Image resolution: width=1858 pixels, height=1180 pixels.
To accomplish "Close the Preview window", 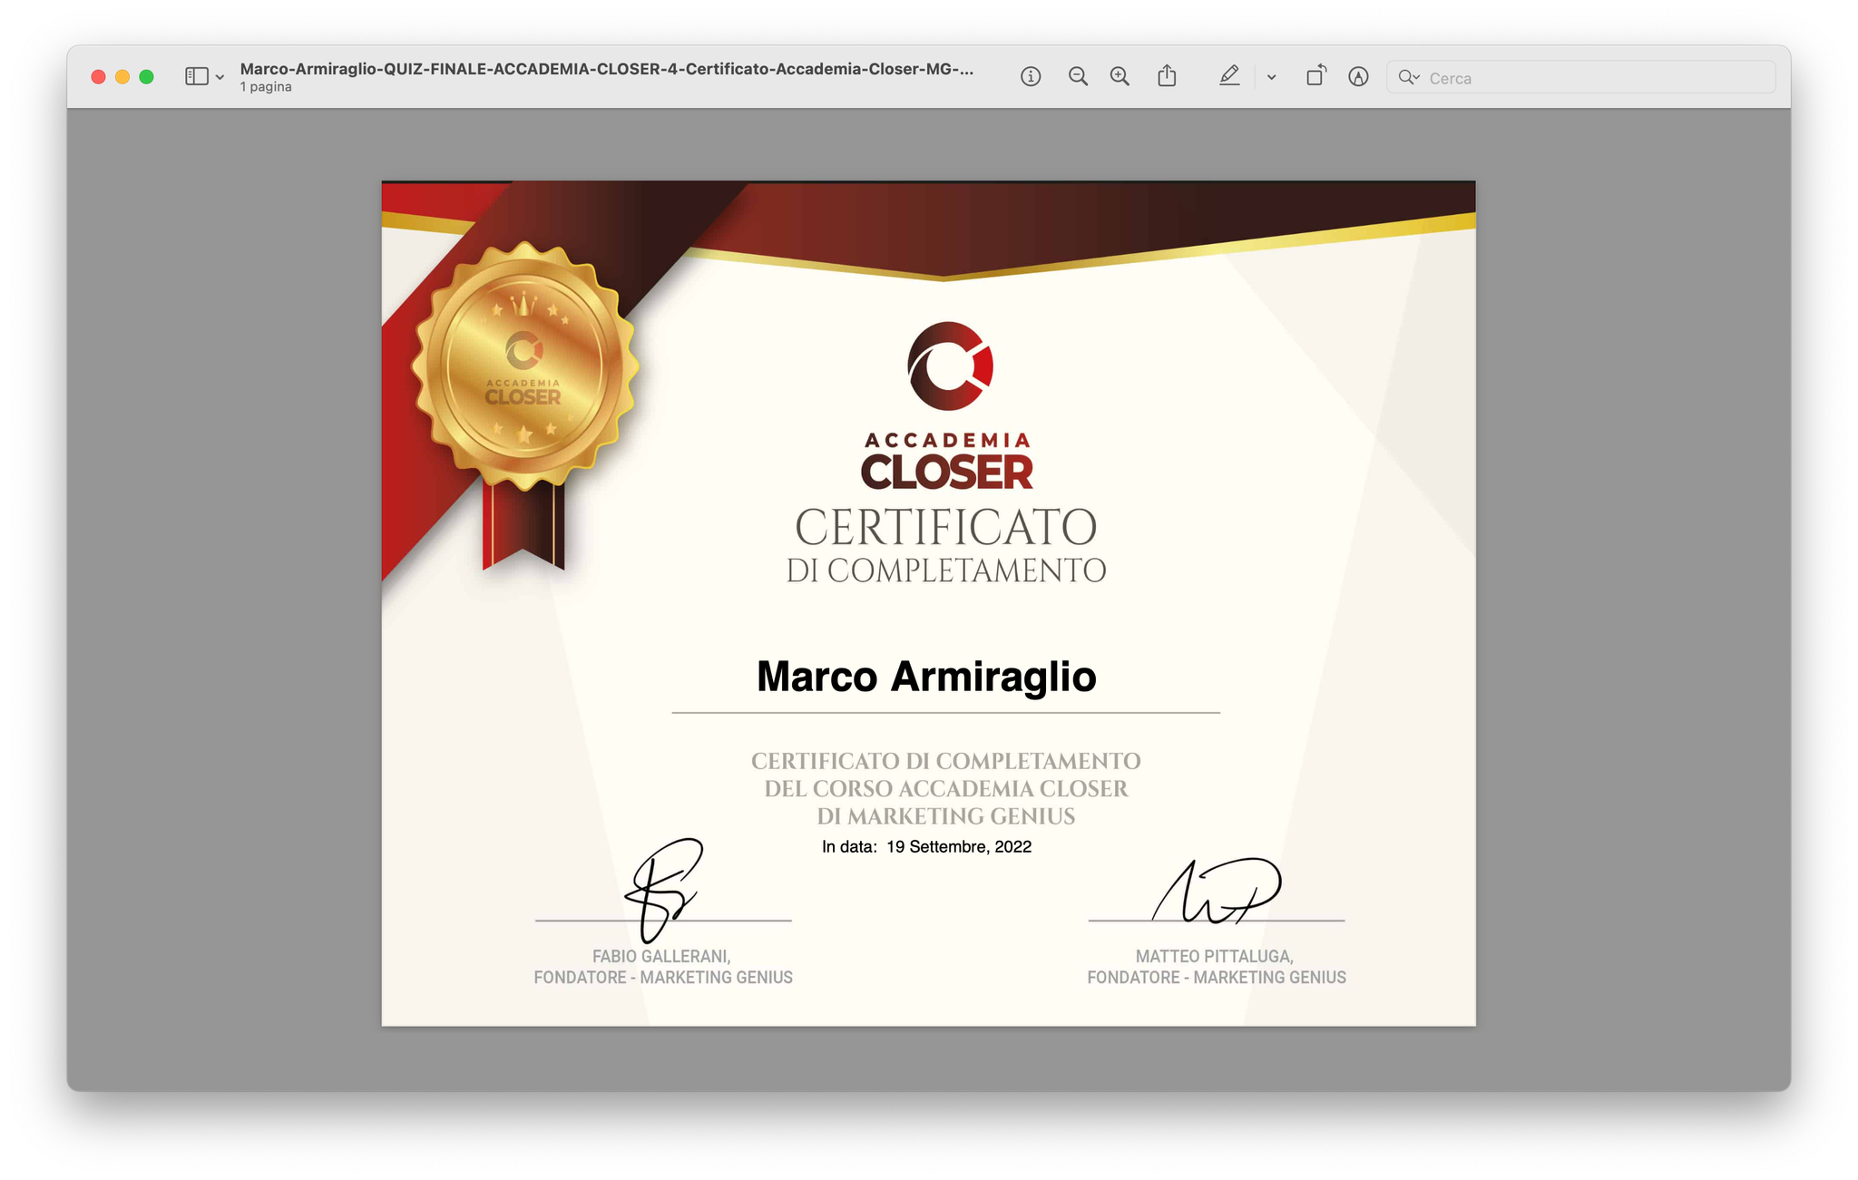I will click(x=98, y=77).
